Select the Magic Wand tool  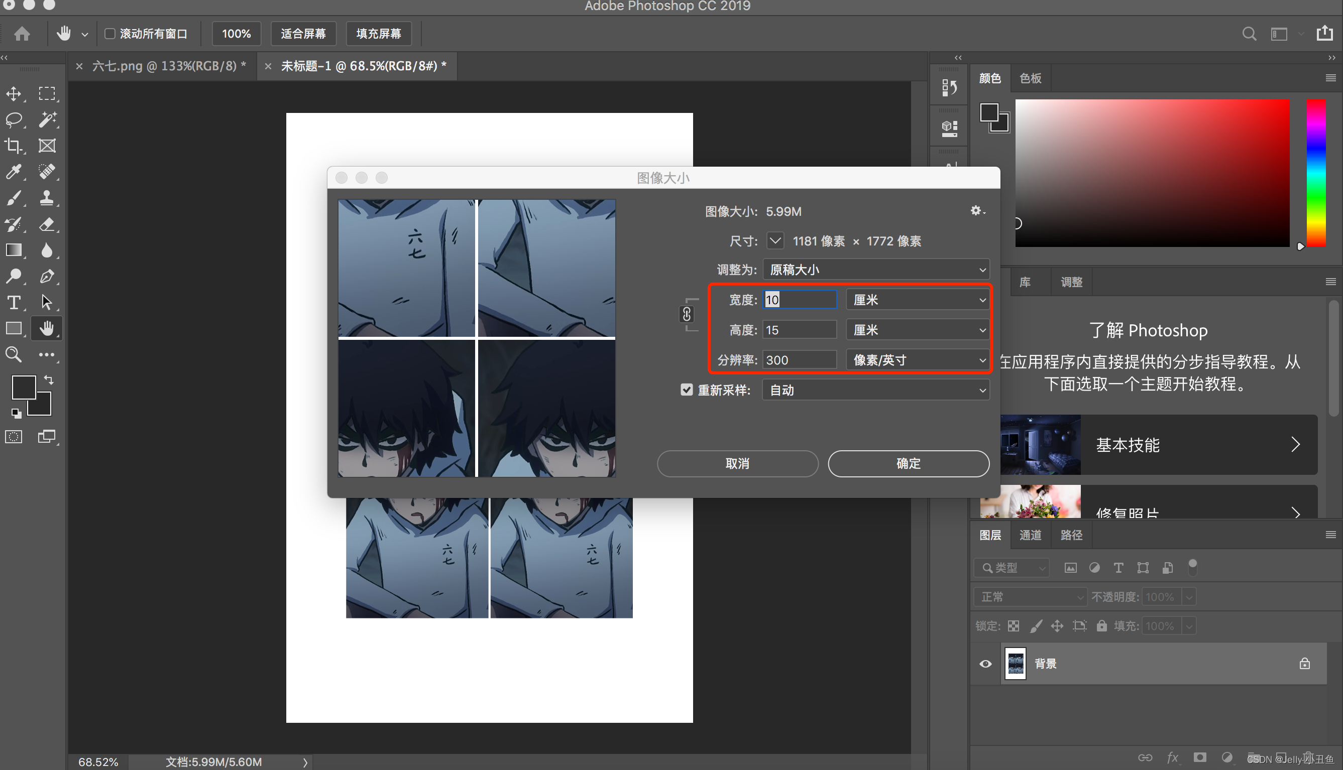(47, 119)
